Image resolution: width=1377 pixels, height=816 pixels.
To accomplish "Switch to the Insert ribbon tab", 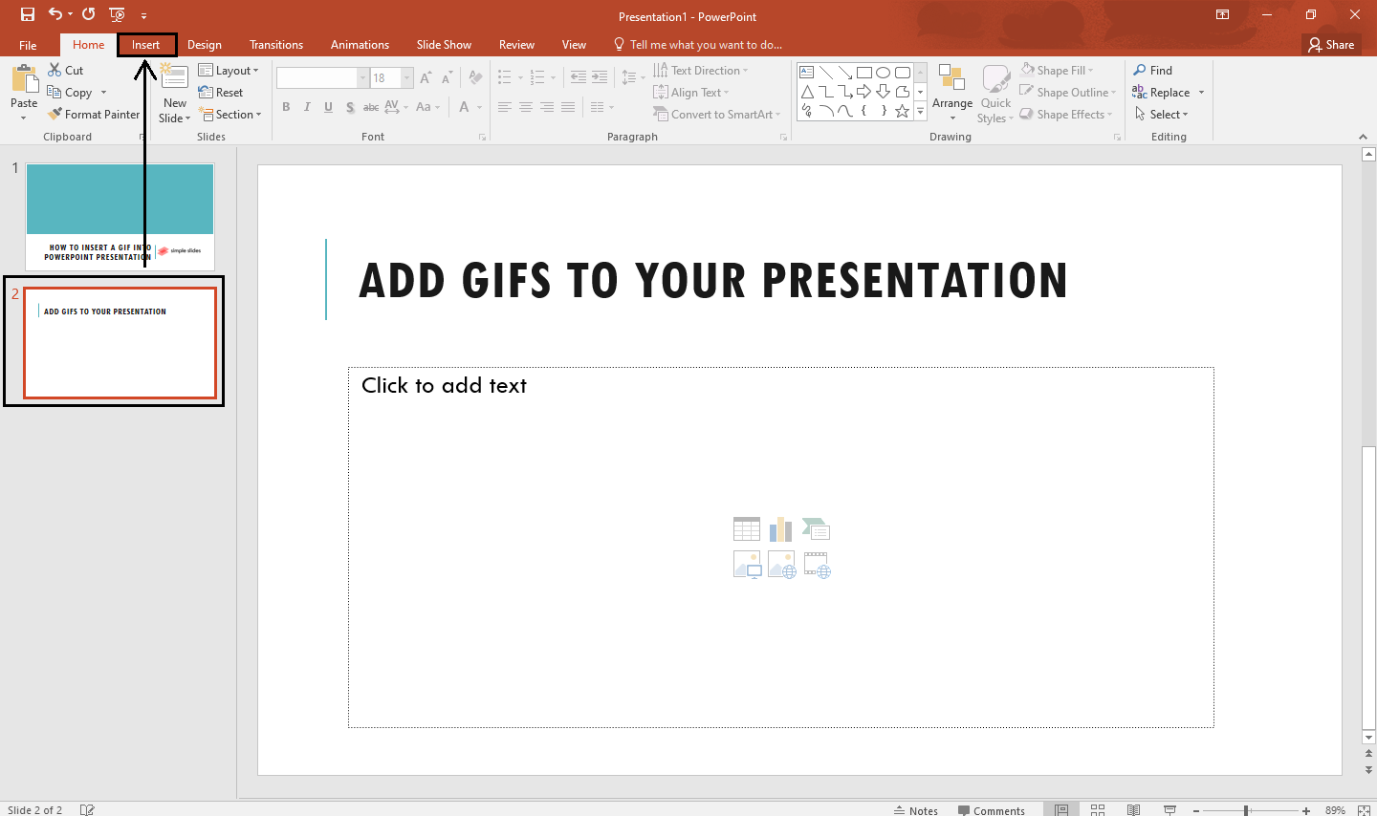I will click(x=147, y=44).
